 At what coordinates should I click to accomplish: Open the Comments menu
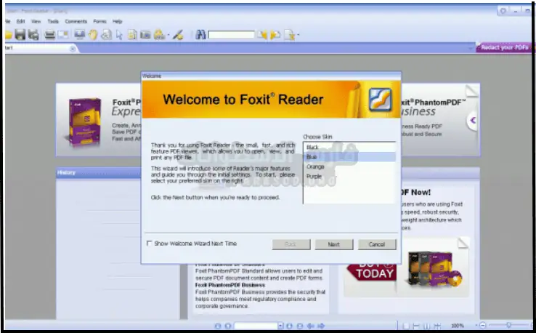coord(76,22)
